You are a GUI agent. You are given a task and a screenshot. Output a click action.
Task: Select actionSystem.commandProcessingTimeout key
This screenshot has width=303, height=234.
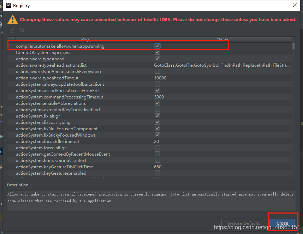pos(60,97)
